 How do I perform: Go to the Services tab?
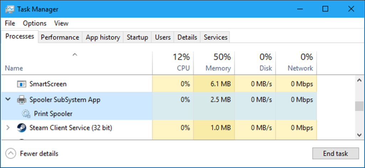(x=215, y=37)
